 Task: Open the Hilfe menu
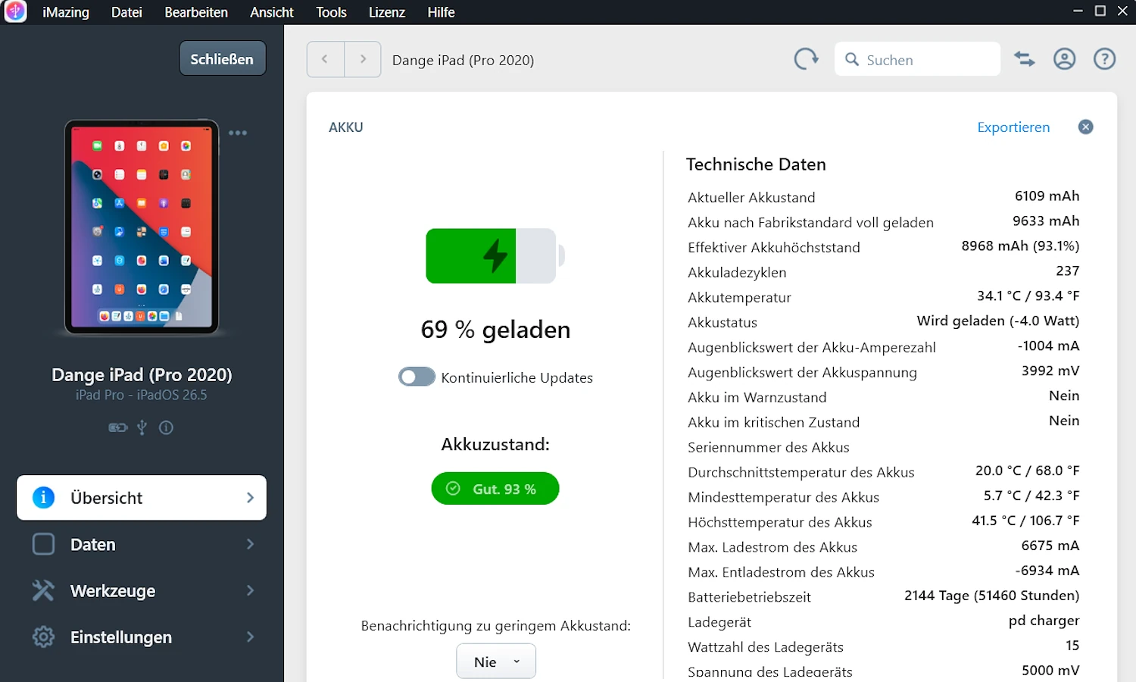point(441,12)
